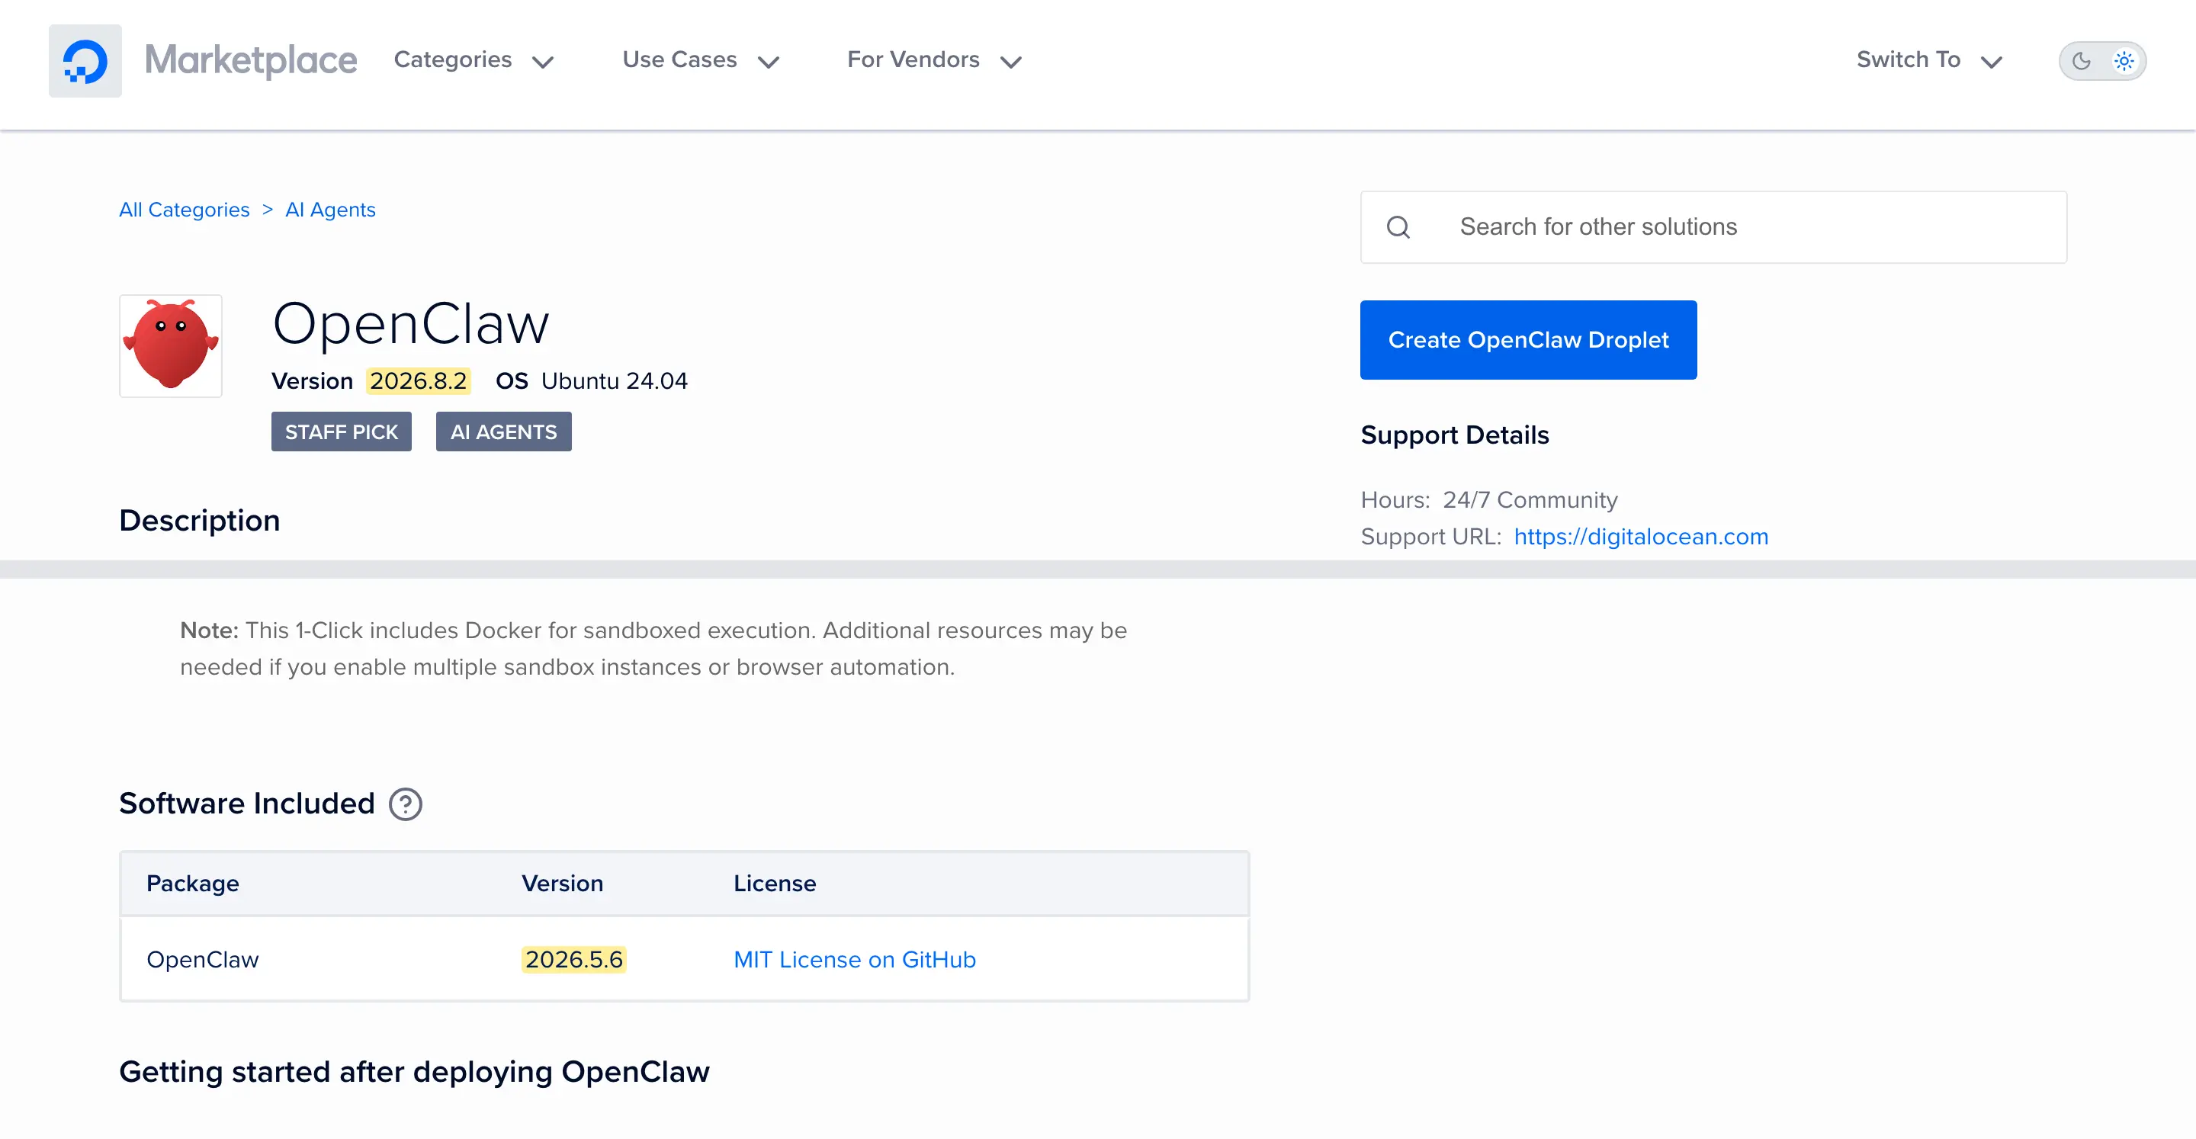Click the OpenClaw page title
Image resolution: width=2196 pixels, height=1139 pixels.
click(411, 323)
